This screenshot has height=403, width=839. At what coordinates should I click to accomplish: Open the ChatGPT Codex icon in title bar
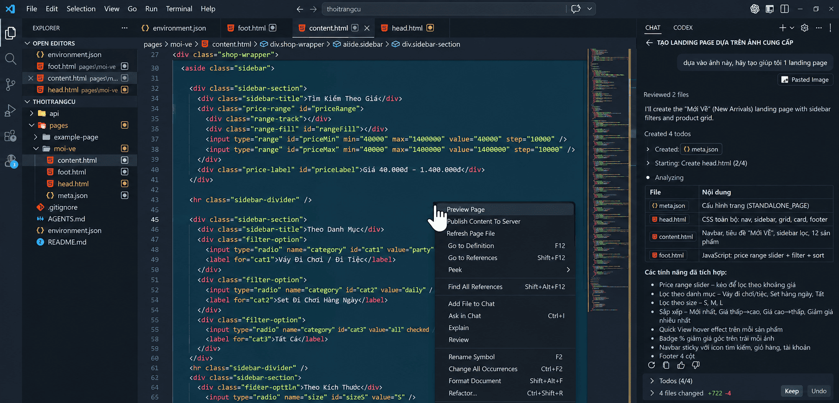[x=755, y=9]
